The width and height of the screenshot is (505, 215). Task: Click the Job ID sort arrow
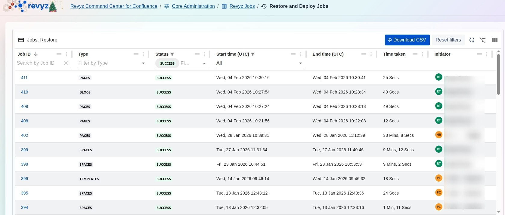(36, 54)
